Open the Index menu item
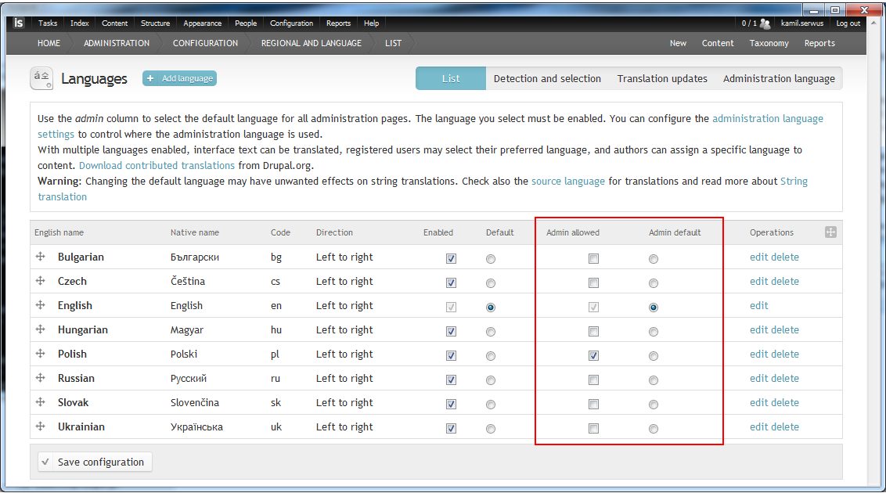 click(x=79, y=23)
